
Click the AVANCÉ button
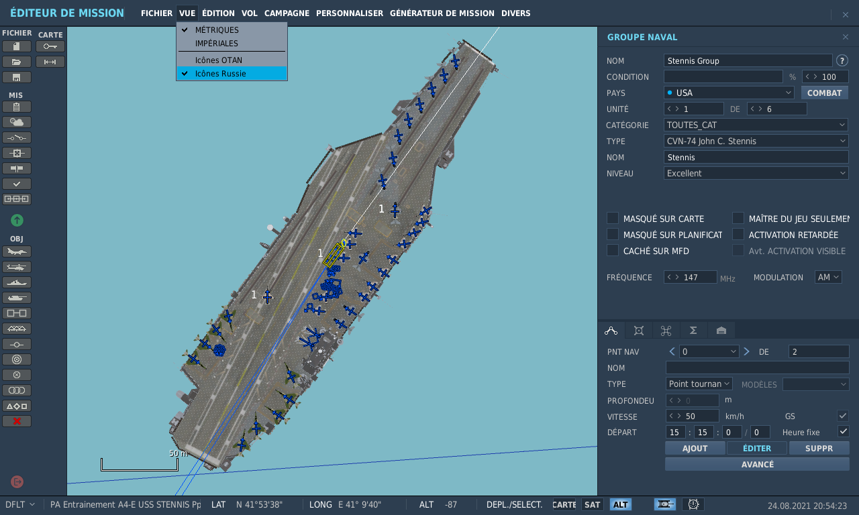757,464
